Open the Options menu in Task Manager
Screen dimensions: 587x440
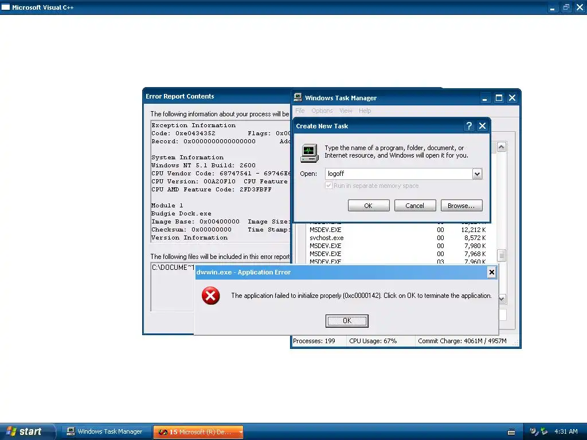(x=322, y=111)
